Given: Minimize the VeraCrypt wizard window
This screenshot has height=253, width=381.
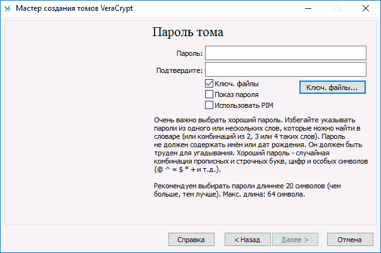Looking at the screenshot, I should pos(308,8).
